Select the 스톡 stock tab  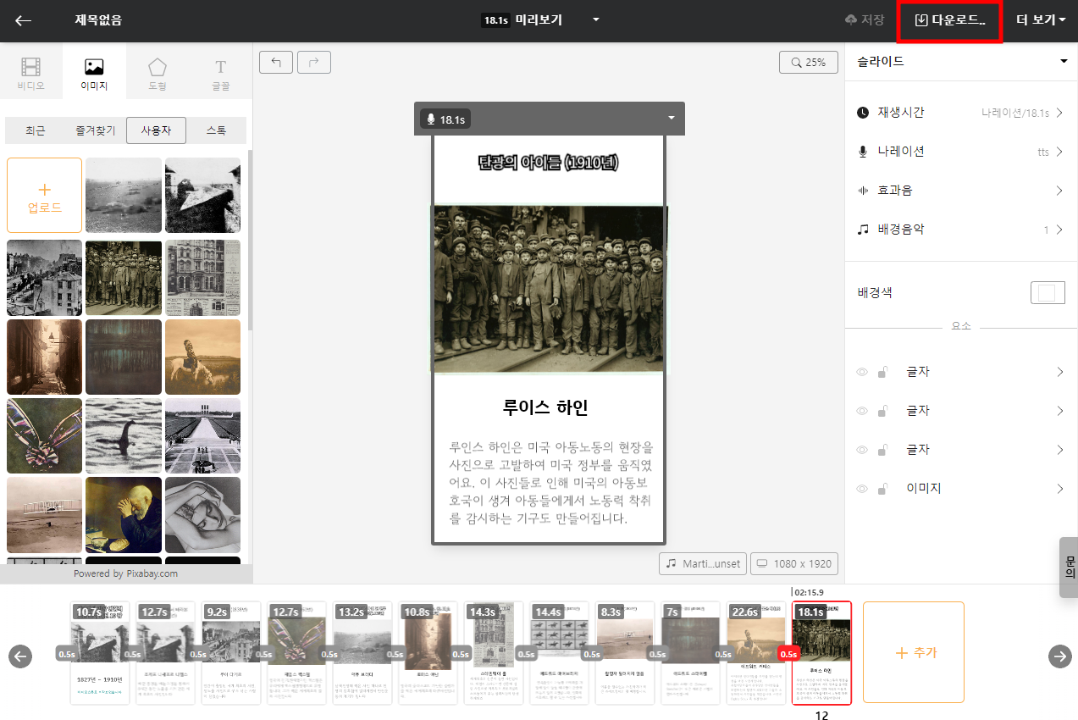click(217, 130)
